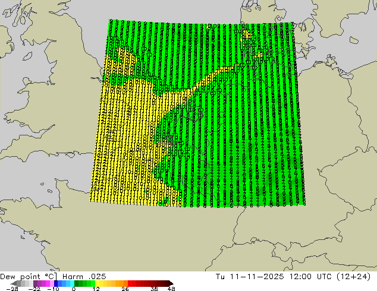Click the '-28' legend label
This screenshot has height=291, width=377.
pyautogui.click(x=12, y=289)
